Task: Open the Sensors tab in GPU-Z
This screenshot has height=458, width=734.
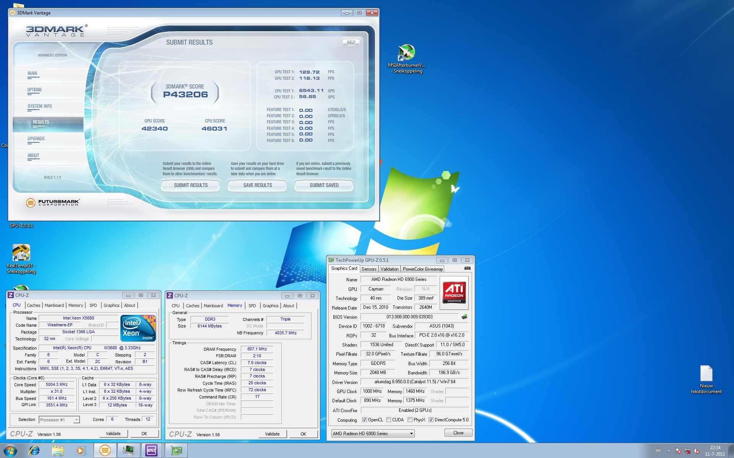Action: pyautogui.click(x=369, y=269)
